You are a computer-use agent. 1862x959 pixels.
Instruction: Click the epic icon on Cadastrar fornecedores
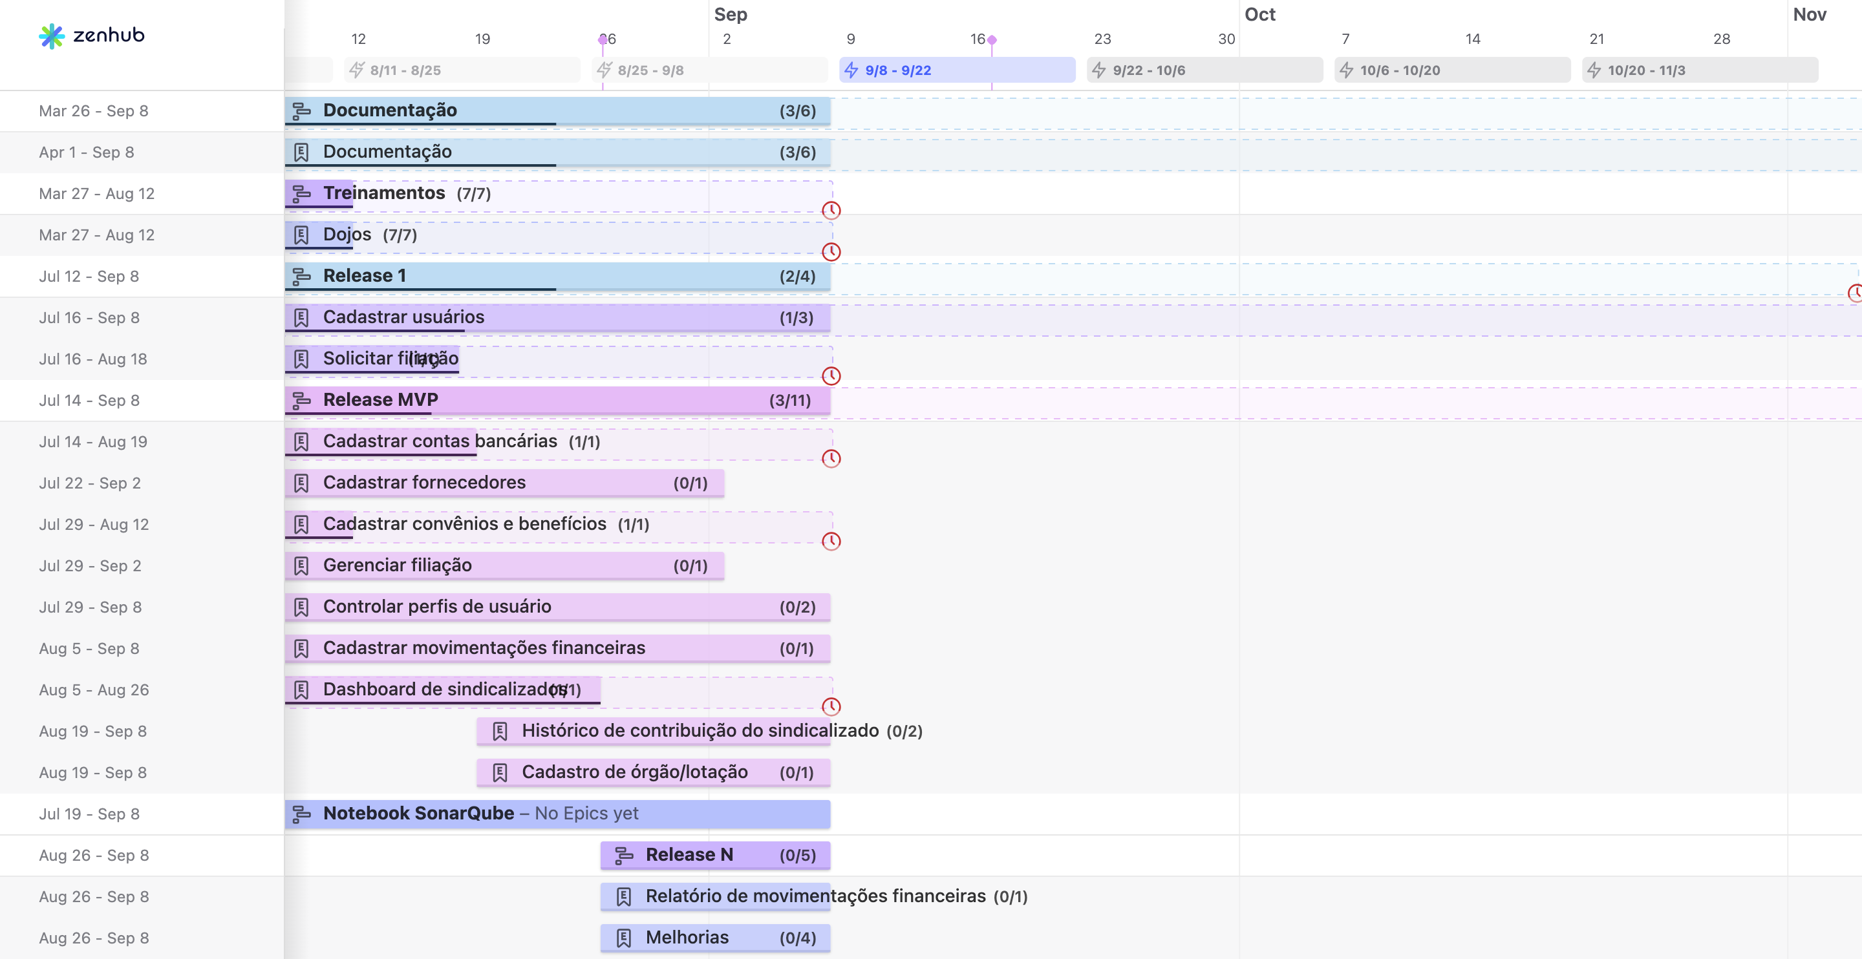[x=301, y=483]
